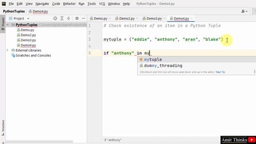Image resolution: width=256 pixels, height=144 pixels.
Task: Click the Collapse All icon
Action: [68, 18]
